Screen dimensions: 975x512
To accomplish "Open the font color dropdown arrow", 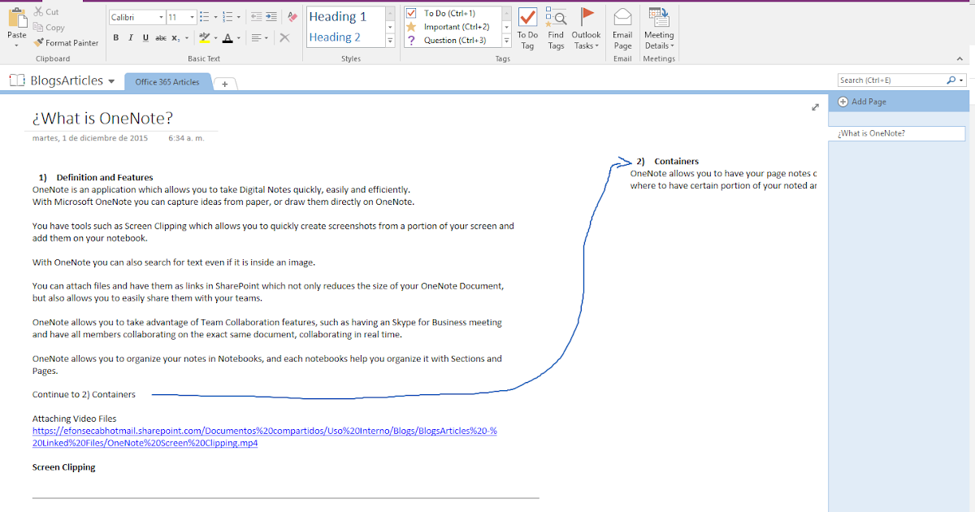I will coord(239,38).
